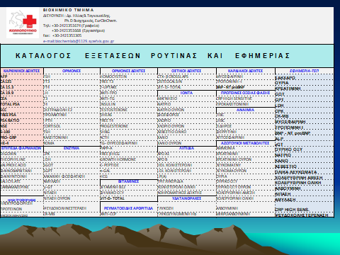Click the ΒΙΤΑΜΙΝΕΣ section header
340x255 pixels.
pos(128,181)
